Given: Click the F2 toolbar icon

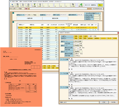Looking at the screenshot, I should tap(18, 5).
